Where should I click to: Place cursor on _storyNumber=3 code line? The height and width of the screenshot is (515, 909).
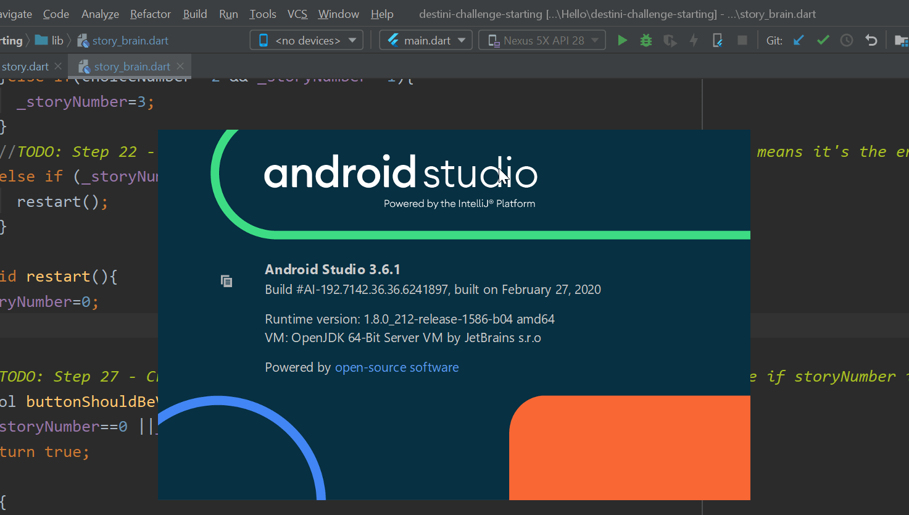(x=85, y=102)
